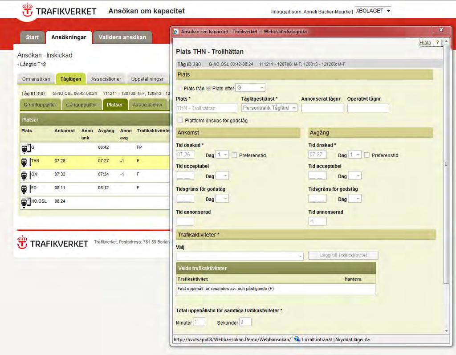Select the Plats efter radio button
Image resolution: width=456 pixels, height=355 pixels.
click(208, 89)
